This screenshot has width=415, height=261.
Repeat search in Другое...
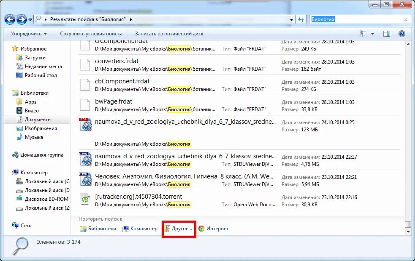coord(179,229)
